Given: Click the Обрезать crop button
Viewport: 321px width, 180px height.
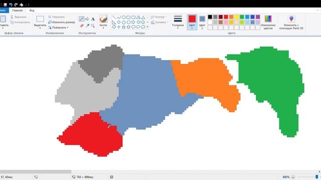Looking at the screenshot, I should tap(56, 17).
